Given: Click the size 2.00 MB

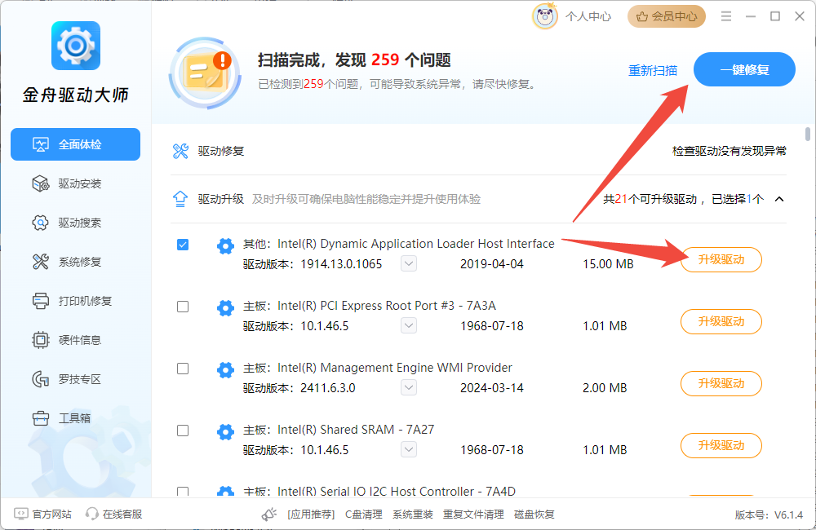Looking at the screenshot, I should (x=605, y=388).
